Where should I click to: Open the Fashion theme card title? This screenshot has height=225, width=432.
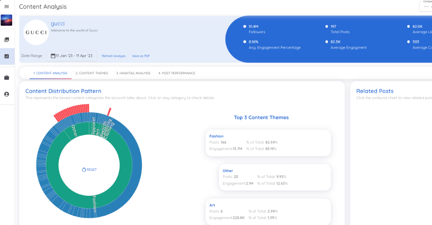click(216, 136)
